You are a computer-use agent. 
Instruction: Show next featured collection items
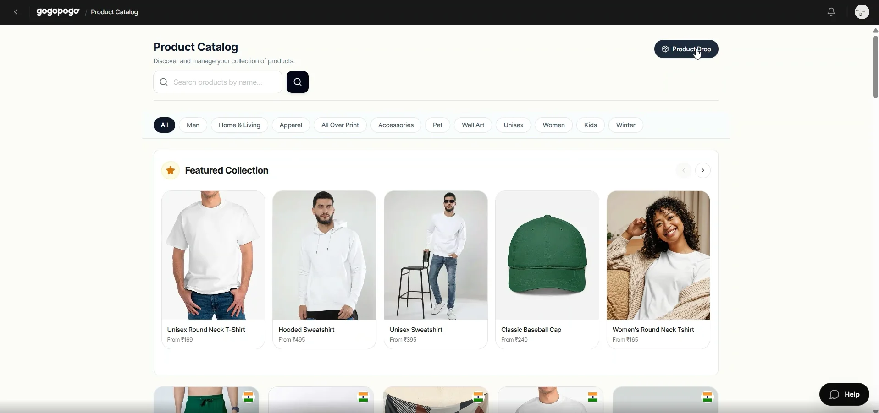703,171
